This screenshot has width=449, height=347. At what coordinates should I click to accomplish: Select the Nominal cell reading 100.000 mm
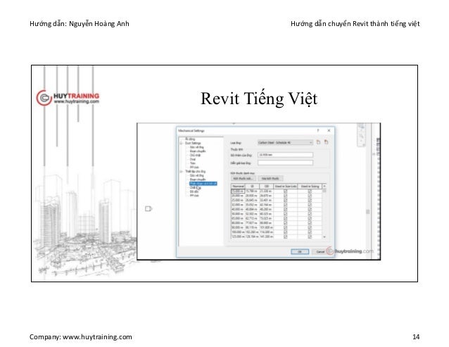pyautogui.click(x=238, y=232)
